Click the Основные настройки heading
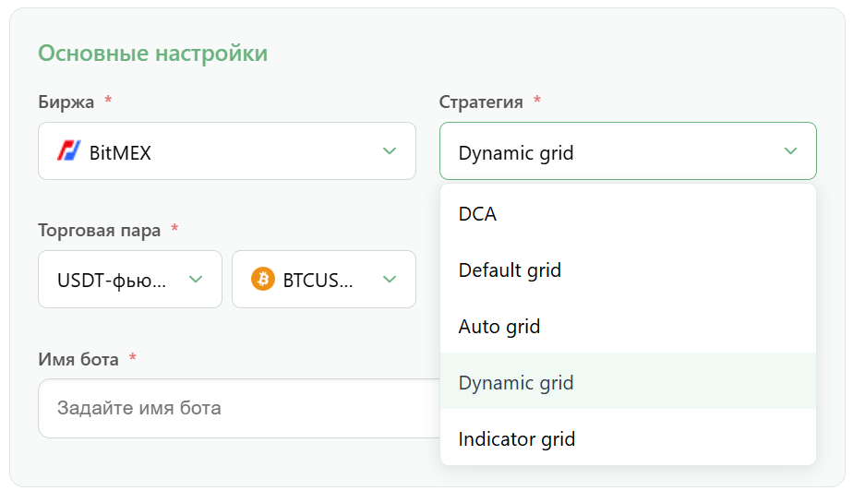Screen dimensions: 853x491 tap(153, 54)
